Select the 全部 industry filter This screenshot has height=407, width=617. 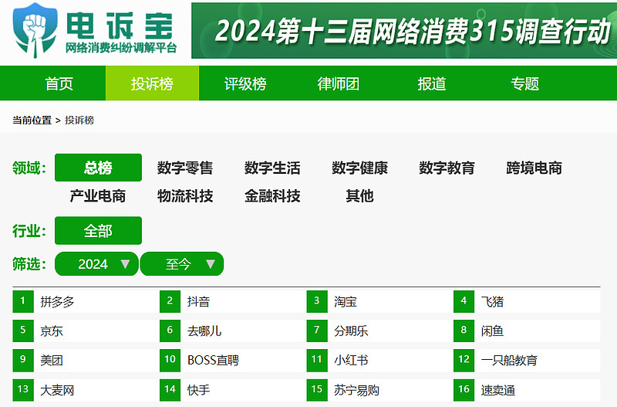[99, 230]
